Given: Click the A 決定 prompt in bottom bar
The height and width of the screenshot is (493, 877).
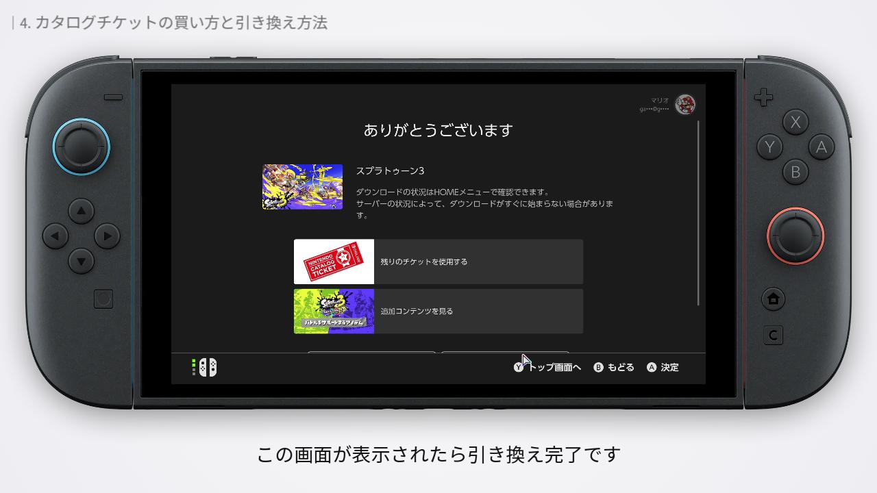Looking at the screenshot, I should pos(662,368).
